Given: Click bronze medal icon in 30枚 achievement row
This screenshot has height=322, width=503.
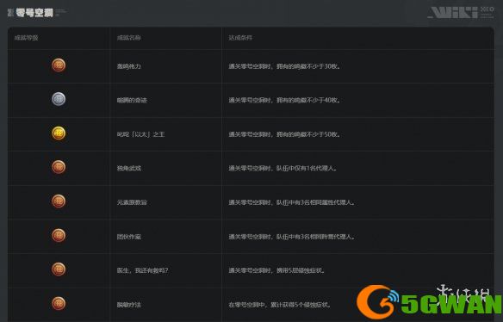Looking at the screenshot, I should point(59,65).
